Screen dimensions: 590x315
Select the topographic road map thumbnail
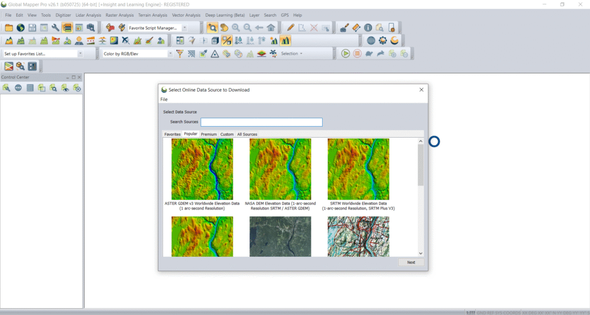pos(358,237)
